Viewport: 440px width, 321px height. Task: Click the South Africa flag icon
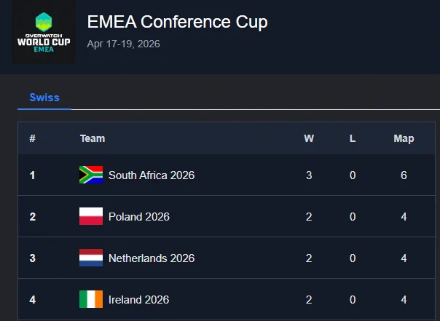(91, 175)
